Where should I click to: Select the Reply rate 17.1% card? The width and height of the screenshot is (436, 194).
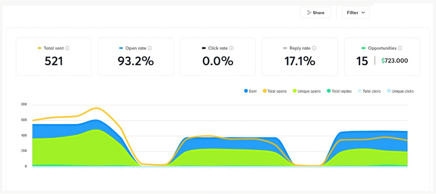click(300, 57)
